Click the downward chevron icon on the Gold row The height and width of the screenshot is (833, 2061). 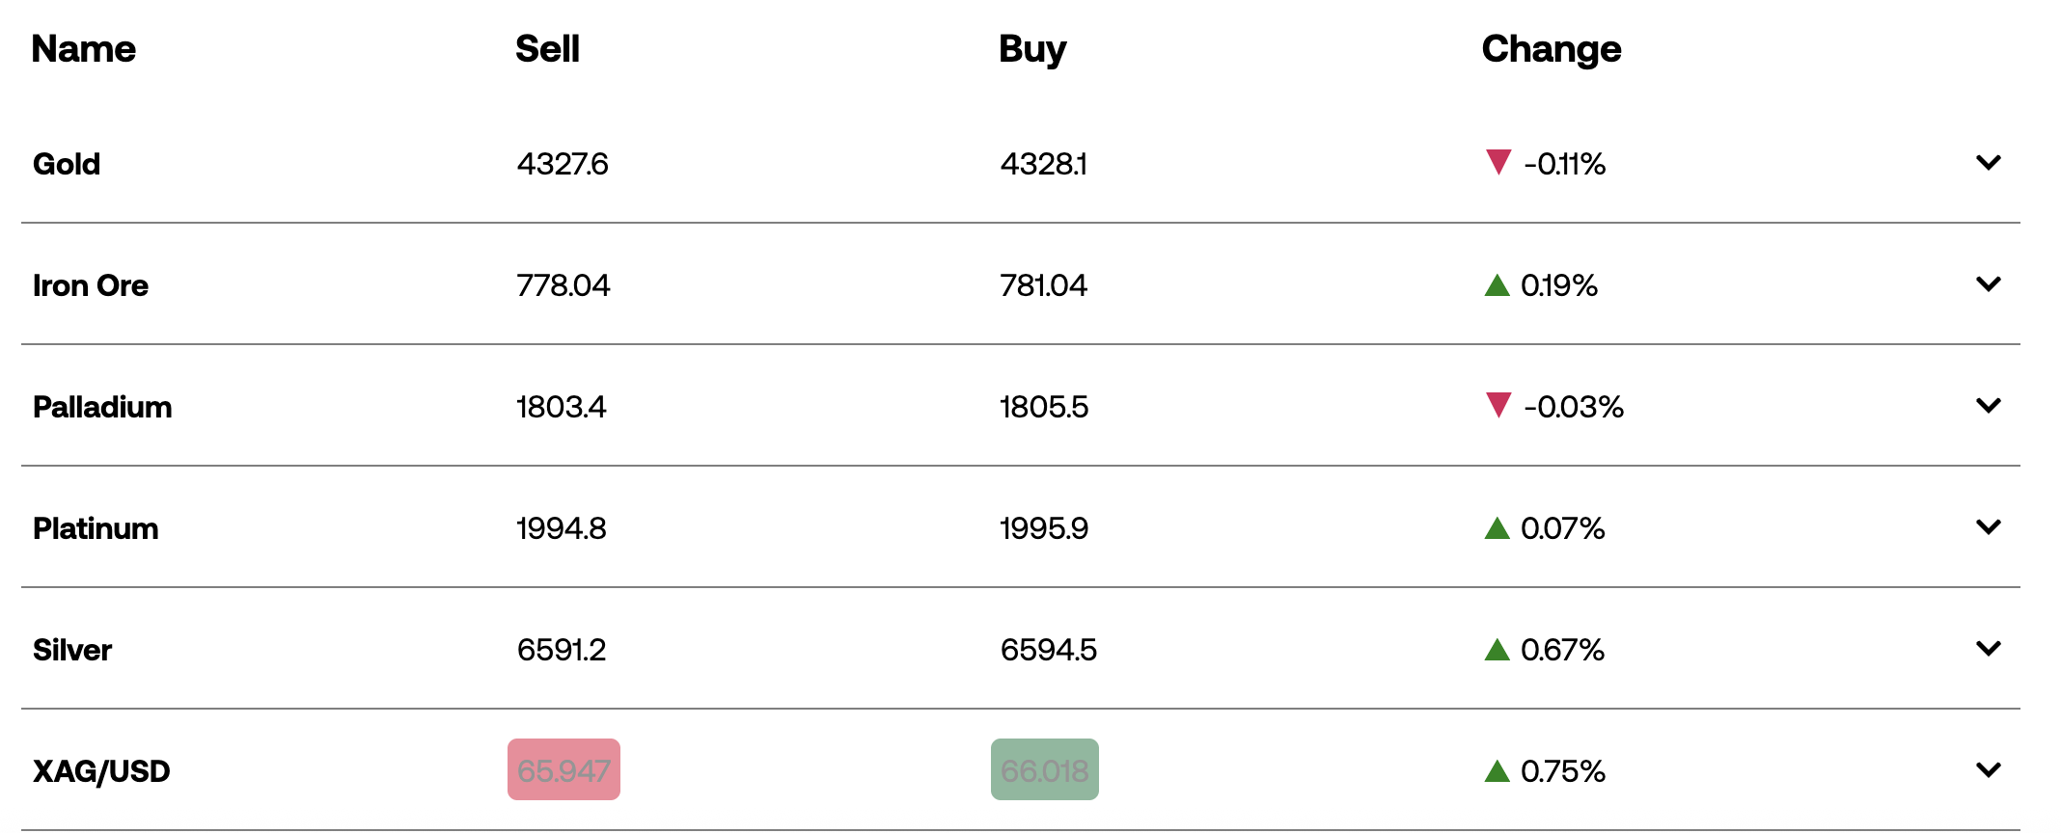pyautogui.click(x=1989, y=162)
